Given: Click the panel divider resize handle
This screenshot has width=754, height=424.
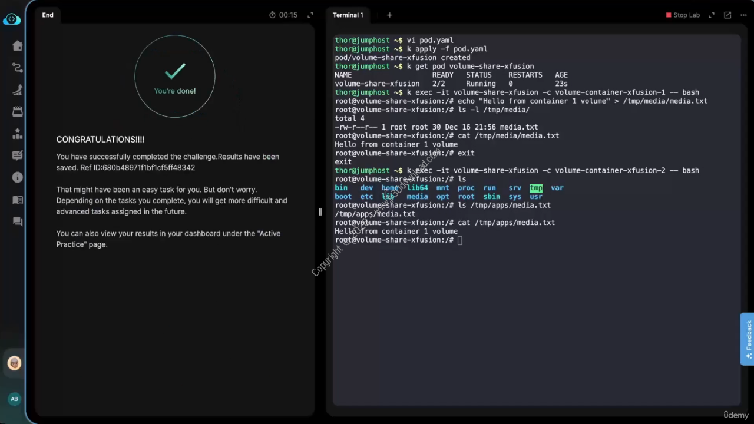Looking at the screenshot, I should click(320, 212).
